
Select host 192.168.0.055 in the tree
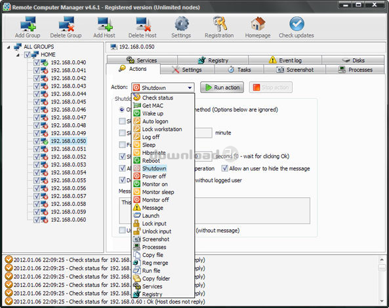coord(68,180)
